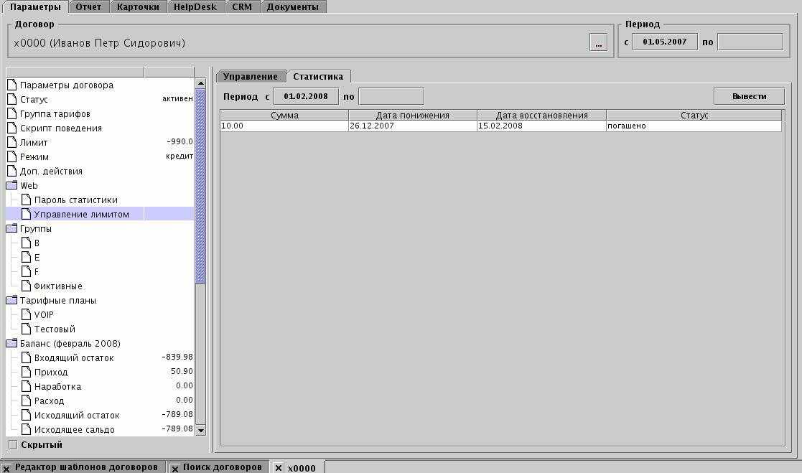Open Пароль статистики under Web
The image size is (802, 473).
(x=27, y=200)
